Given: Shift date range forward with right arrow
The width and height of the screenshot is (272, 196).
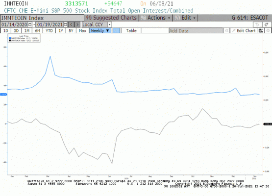Looking at the screenshot, I should tap(77, 24).
